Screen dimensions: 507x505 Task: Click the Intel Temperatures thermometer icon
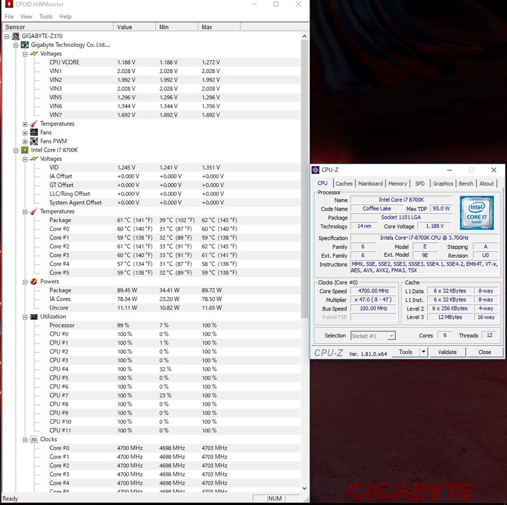click(x=34, y=212)
